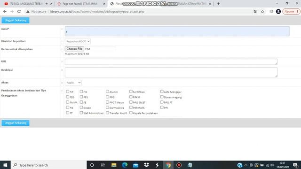Image resolution: width=301 pixels, height=169 pixels.
Task: Check the Dosen magang checkbox
Action: click(x=162, y=97)
